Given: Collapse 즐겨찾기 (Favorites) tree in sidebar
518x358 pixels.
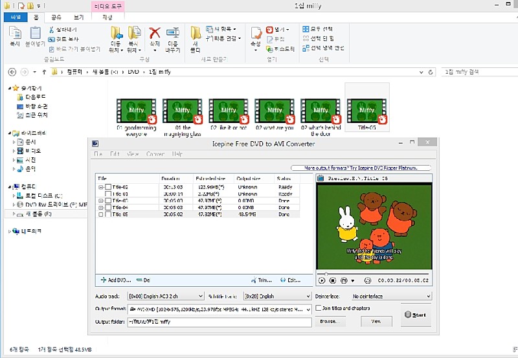Looking at the screenshot, I should (x=10, y=88).
